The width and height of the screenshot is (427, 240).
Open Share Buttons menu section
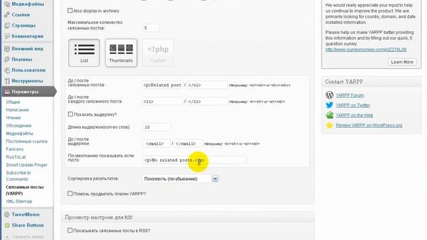(x=28, y=225)
